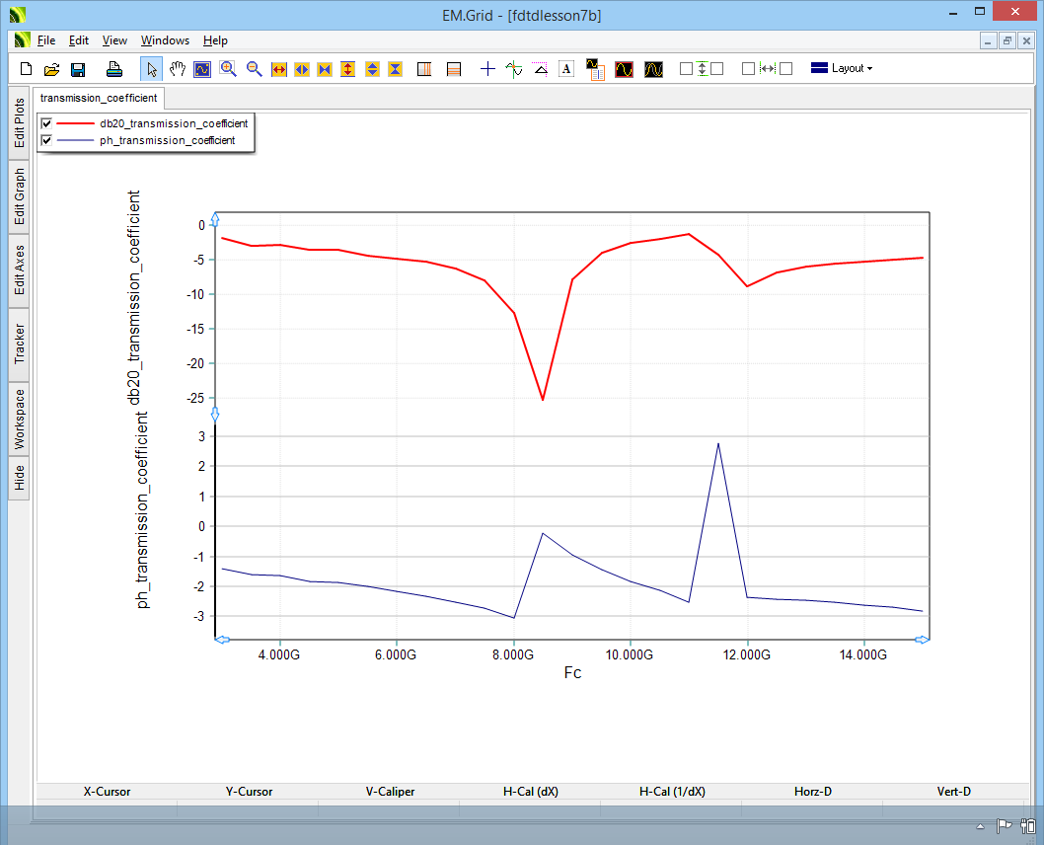
Task: Expand the Edit Plots side panel
Action: tap(19, 122)
